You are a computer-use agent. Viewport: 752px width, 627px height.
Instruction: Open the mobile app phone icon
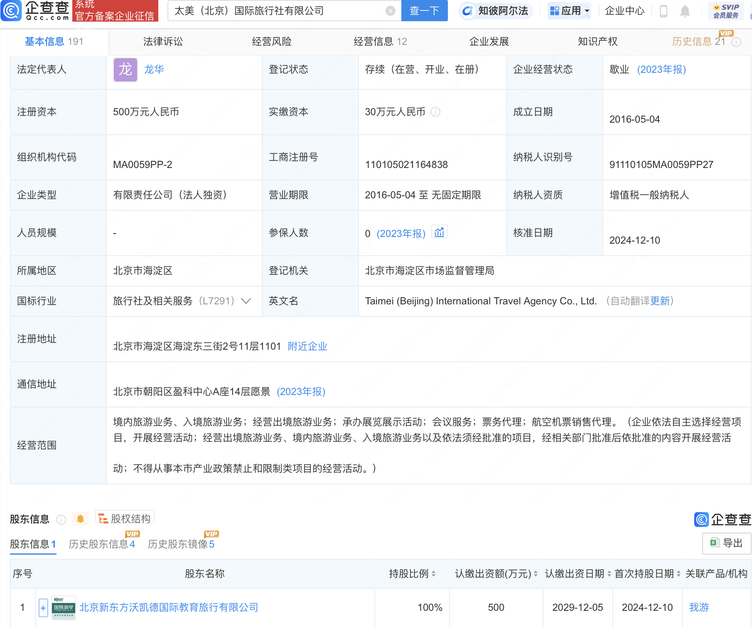click(x=664, y=11)
